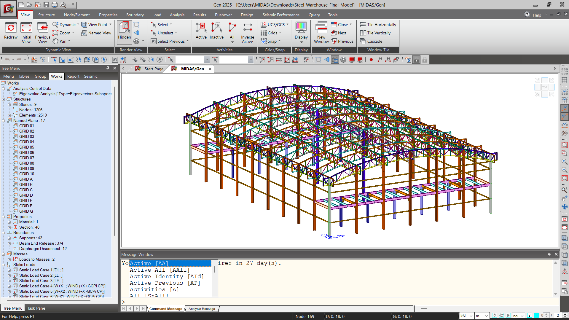Screen dimensions: 569x320
Task: Click the Inverse Active icon
Action: 247,33
